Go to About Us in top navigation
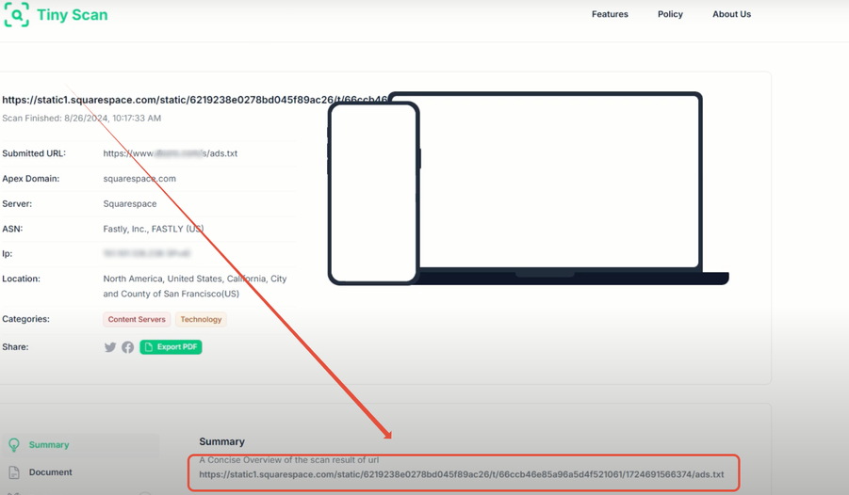 (x=731, y=14)
